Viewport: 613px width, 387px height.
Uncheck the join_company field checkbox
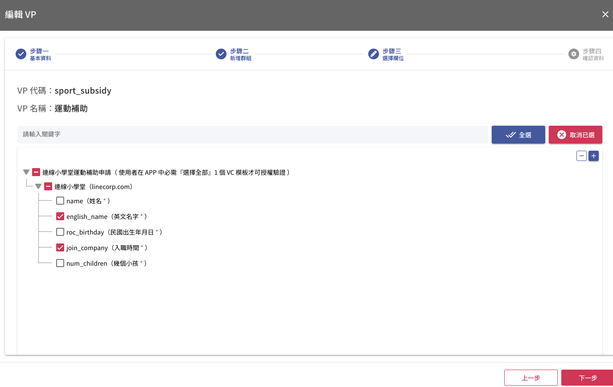pos(60,248)
